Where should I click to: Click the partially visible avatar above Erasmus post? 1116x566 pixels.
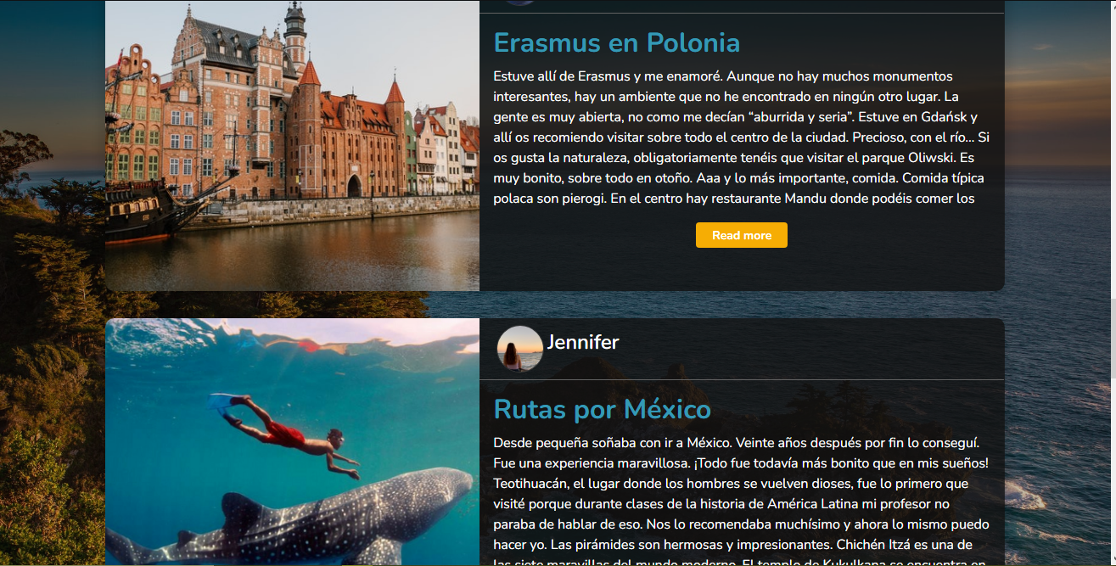pyautogui.click(x=519, y=3)
